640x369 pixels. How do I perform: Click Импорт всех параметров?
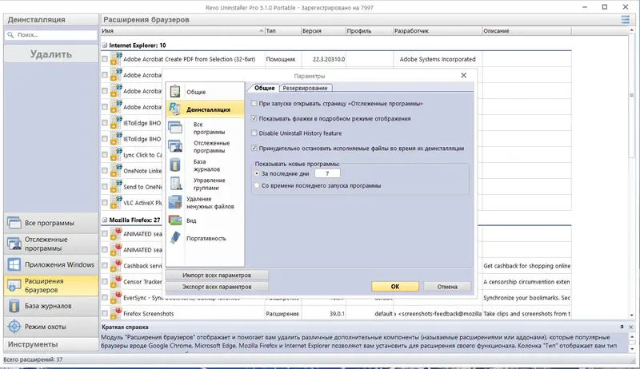[x=217, y=275]
